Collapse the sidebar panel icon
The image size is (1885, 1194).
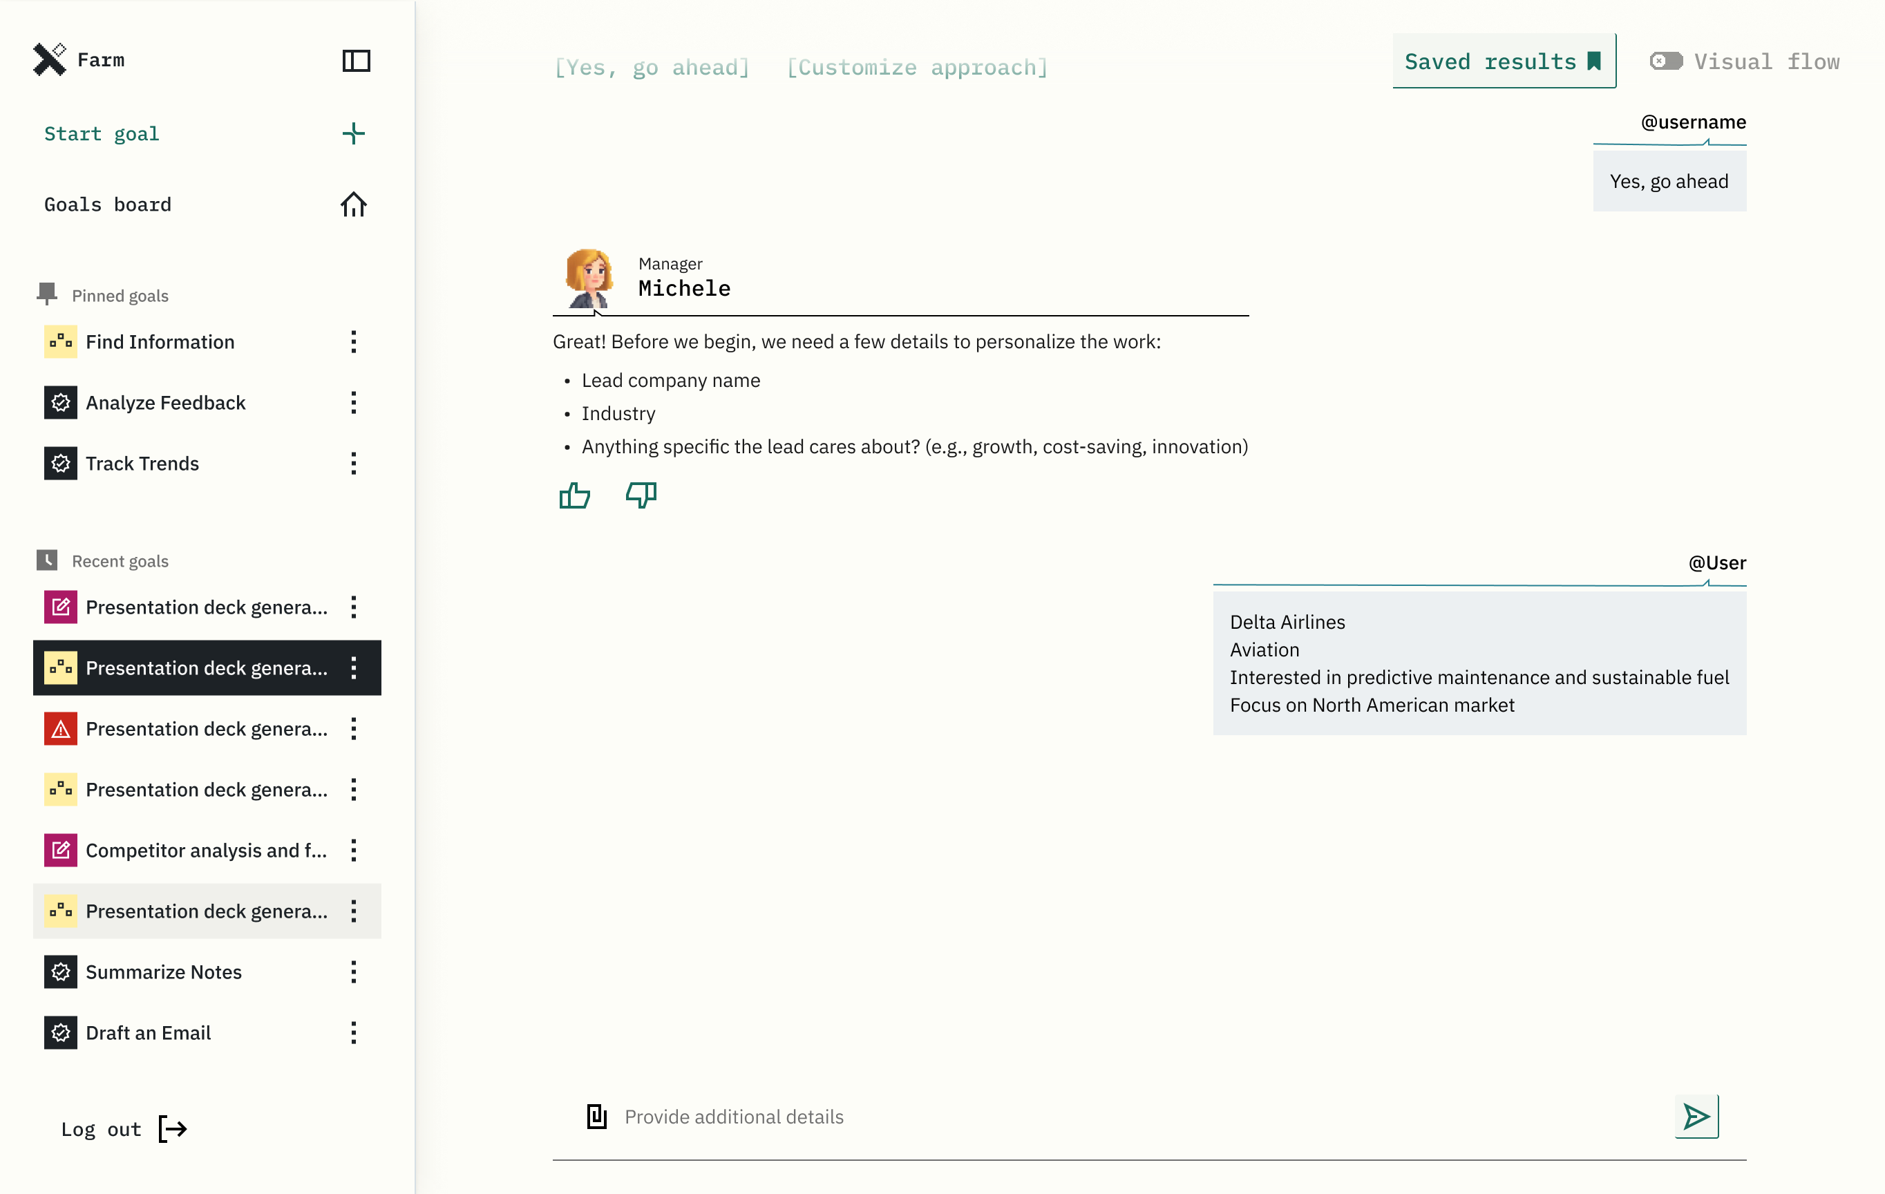[356, 60]
